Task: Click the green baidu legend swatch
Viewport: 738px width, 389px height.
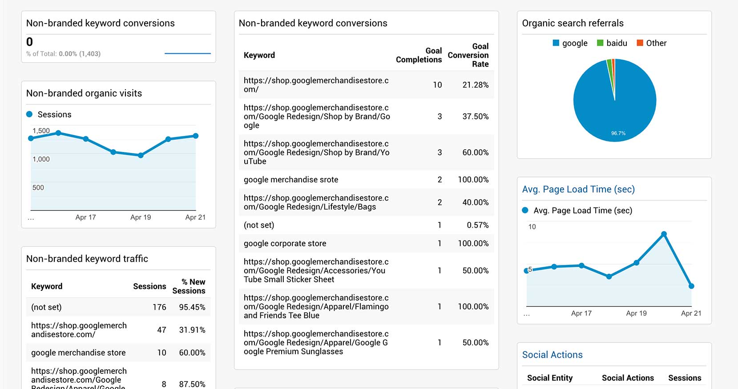Action: point(600,43)
